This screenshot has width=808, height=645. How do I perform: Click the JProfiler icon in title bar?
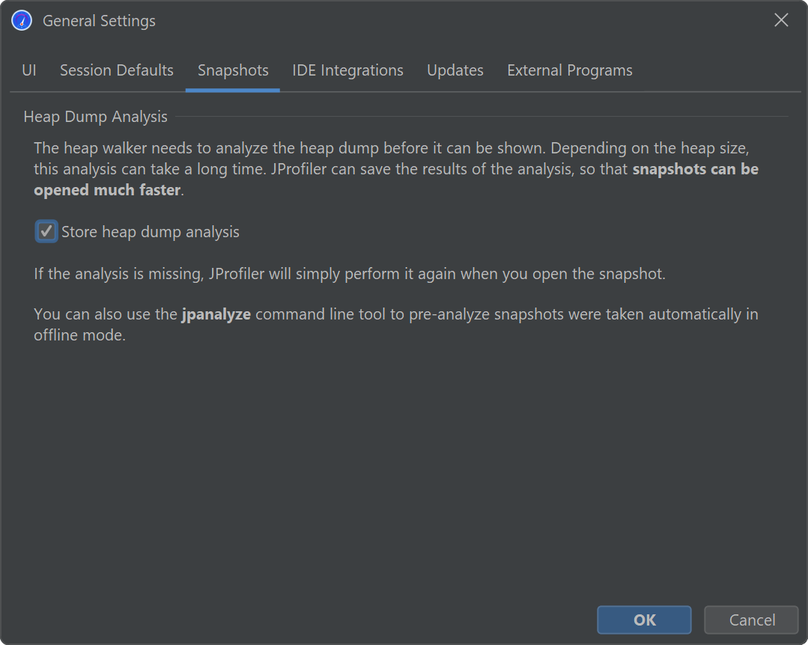coord(22,21)
